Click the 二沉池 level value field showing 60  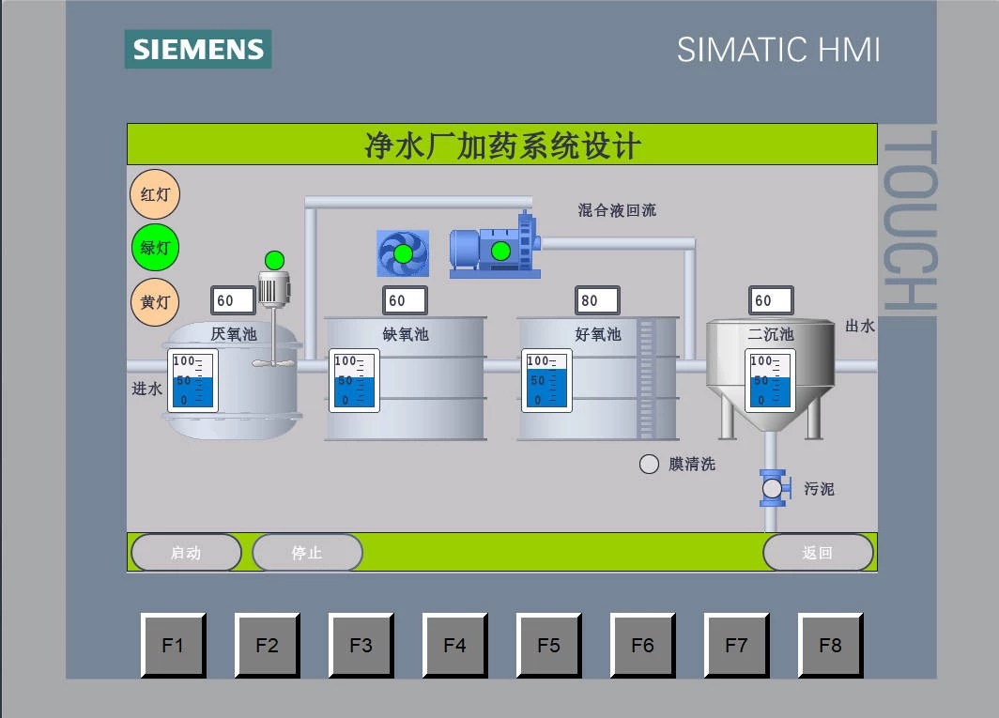771,300
